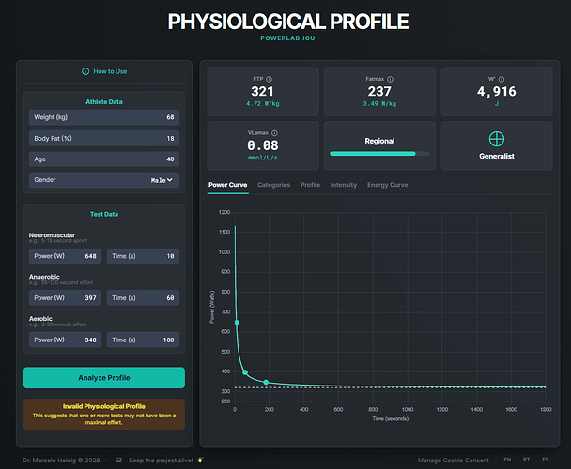Click the How to Use info icon
Viewport: 571px width, 469px height.
(x=85, y=71)
